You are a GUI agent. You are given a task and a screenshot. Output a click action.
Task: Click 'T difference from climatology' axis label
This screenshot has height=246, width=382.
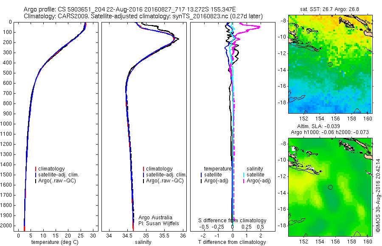click(x=232, y=242)
